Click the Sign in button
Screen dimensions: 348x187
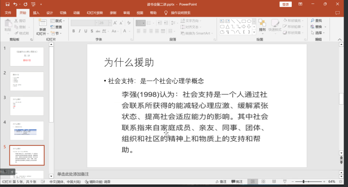pos(285,4)
